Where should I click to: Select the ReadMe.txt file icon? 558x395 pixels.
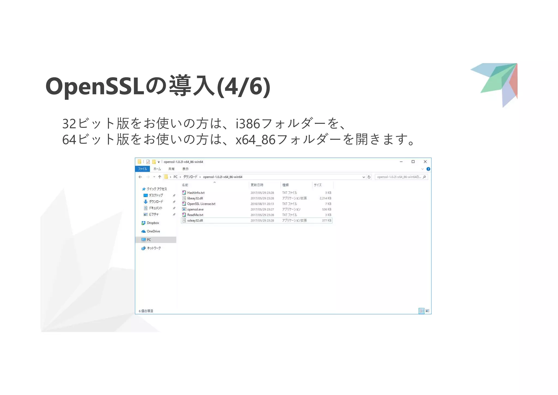tap(184, 215)
